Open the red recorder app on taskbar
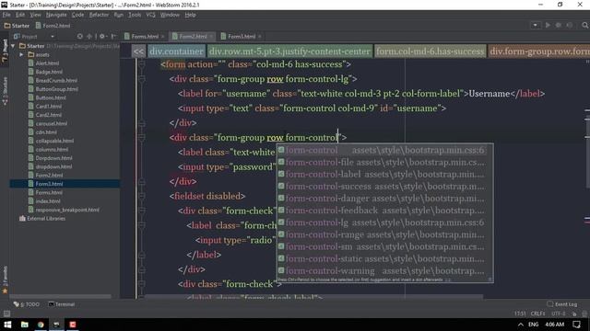 click(73, 325)
